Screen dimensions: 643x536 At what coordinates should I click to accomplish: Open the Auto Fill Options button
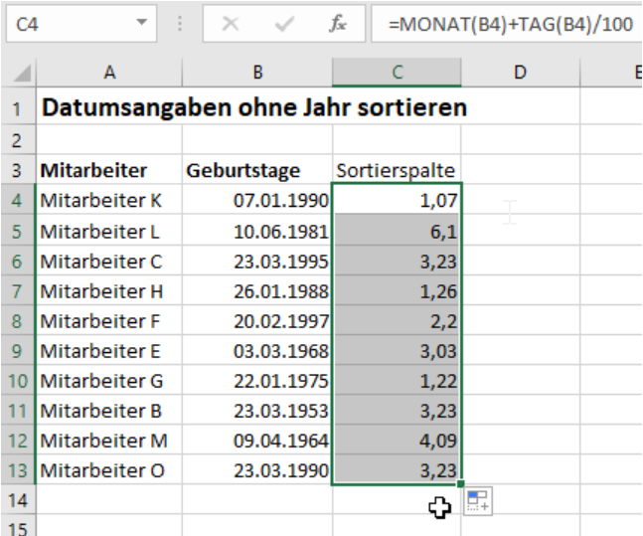pyautogui.click(x=478, y=502)
